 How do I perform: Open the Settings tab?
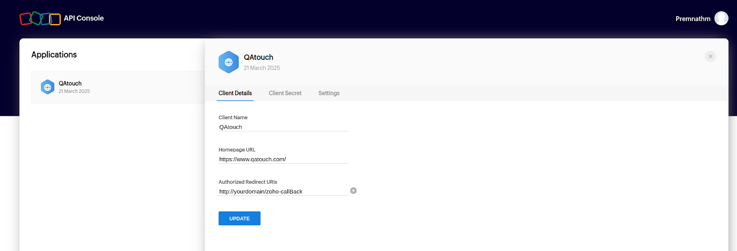coord(329,93)
